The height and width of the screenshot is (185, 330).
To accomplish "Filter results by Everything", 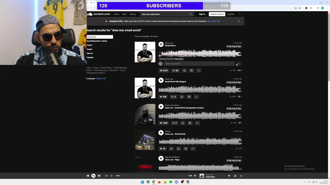I will pyautogui.click(x=100, y=37).
